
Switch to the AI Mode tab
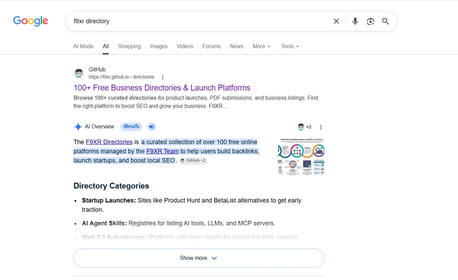click(84, 46)
